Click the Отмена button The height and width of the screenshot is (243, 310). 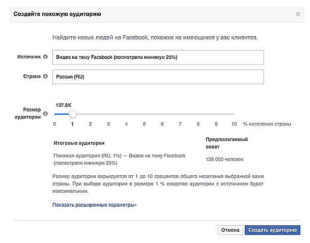tap(230, 230)
